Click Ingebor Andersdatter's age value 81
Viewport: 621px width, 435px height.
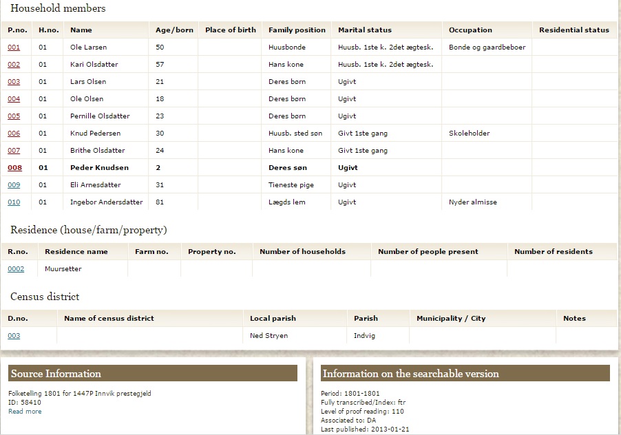[x=160, y=202]
